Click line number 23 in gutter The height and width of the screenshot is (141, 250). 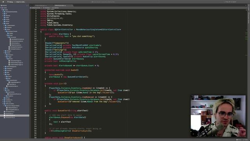point(36,59)
